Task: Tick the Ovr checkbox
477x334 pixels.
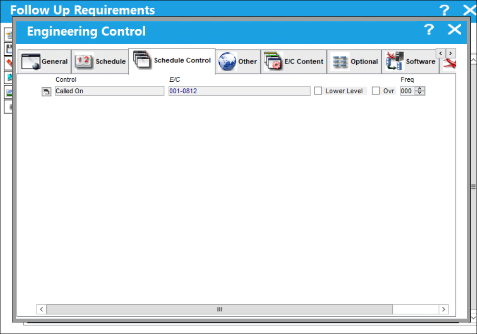Action: [376, 91]
